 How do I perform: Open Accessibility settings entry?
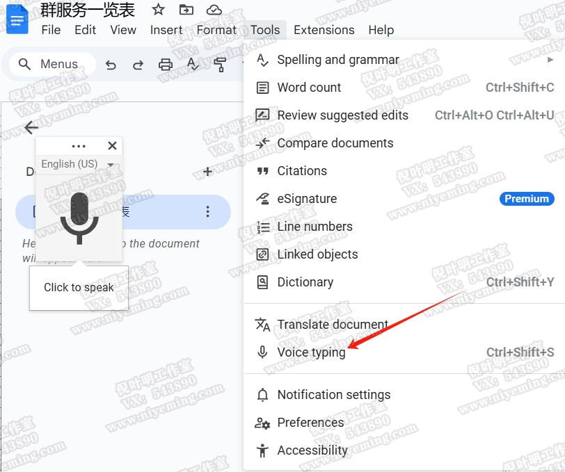pos(404,450)
